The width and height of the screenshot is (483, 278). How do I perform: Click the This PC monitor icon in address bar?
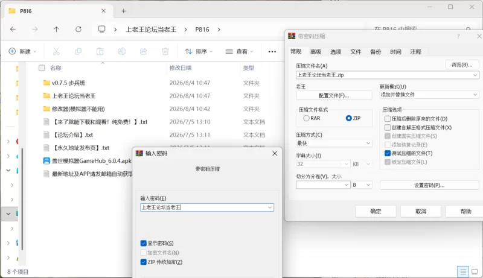point(101,29)
